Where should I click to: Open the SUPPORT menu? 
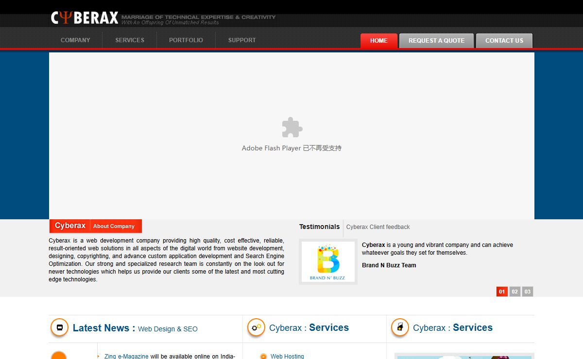click(x=242, y=40)
